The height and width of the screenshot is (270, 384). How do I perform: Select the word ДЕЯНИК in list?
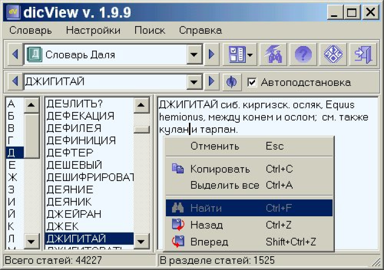90,202
